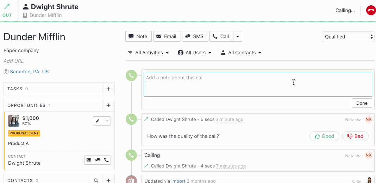Screen dimensions: 376x183
Task: Hang up the call with the red phone button
Action: pos(371,10)
